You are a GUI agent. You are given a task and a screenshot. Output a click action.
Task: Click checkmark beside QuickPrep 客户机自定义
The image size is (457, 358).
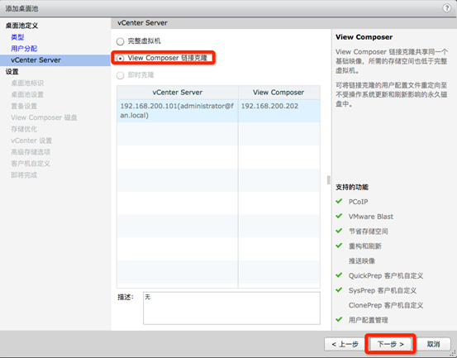339,275
